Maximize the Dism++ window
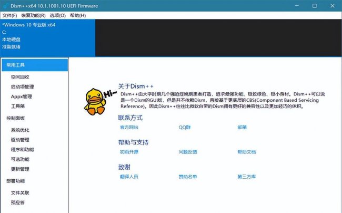The height and width of the screenshot is (213, 342). coord(315,6)
